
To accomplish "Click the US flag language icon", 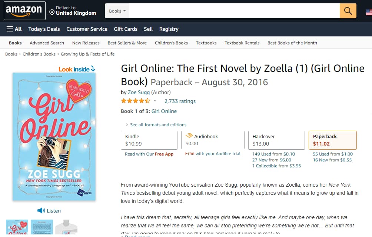I will click(369, 12).
